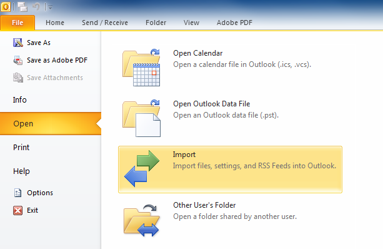Click the Save as Adobe PDF icon

click(x=18, y=60)
